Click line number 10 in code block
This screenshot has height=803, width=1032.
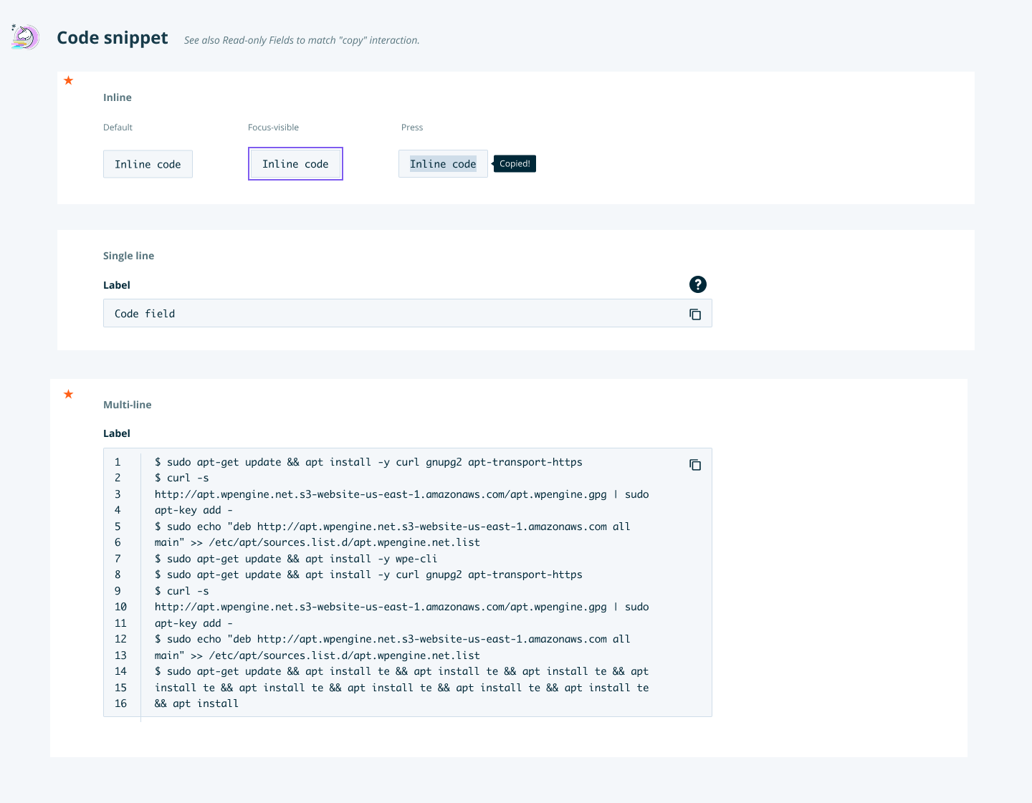(120, 607)
